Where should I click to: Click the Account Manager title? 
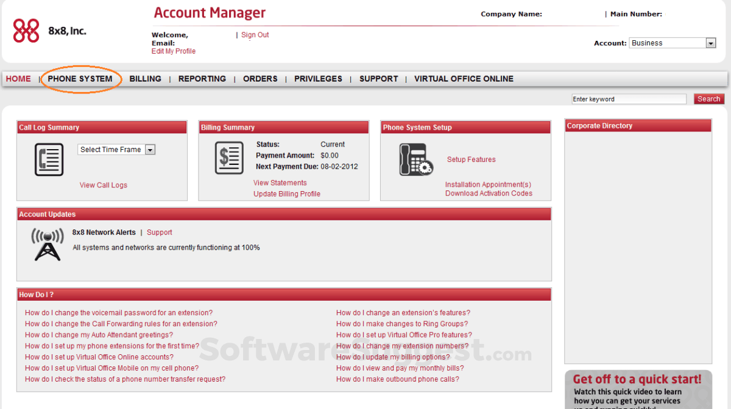(210, 13)
